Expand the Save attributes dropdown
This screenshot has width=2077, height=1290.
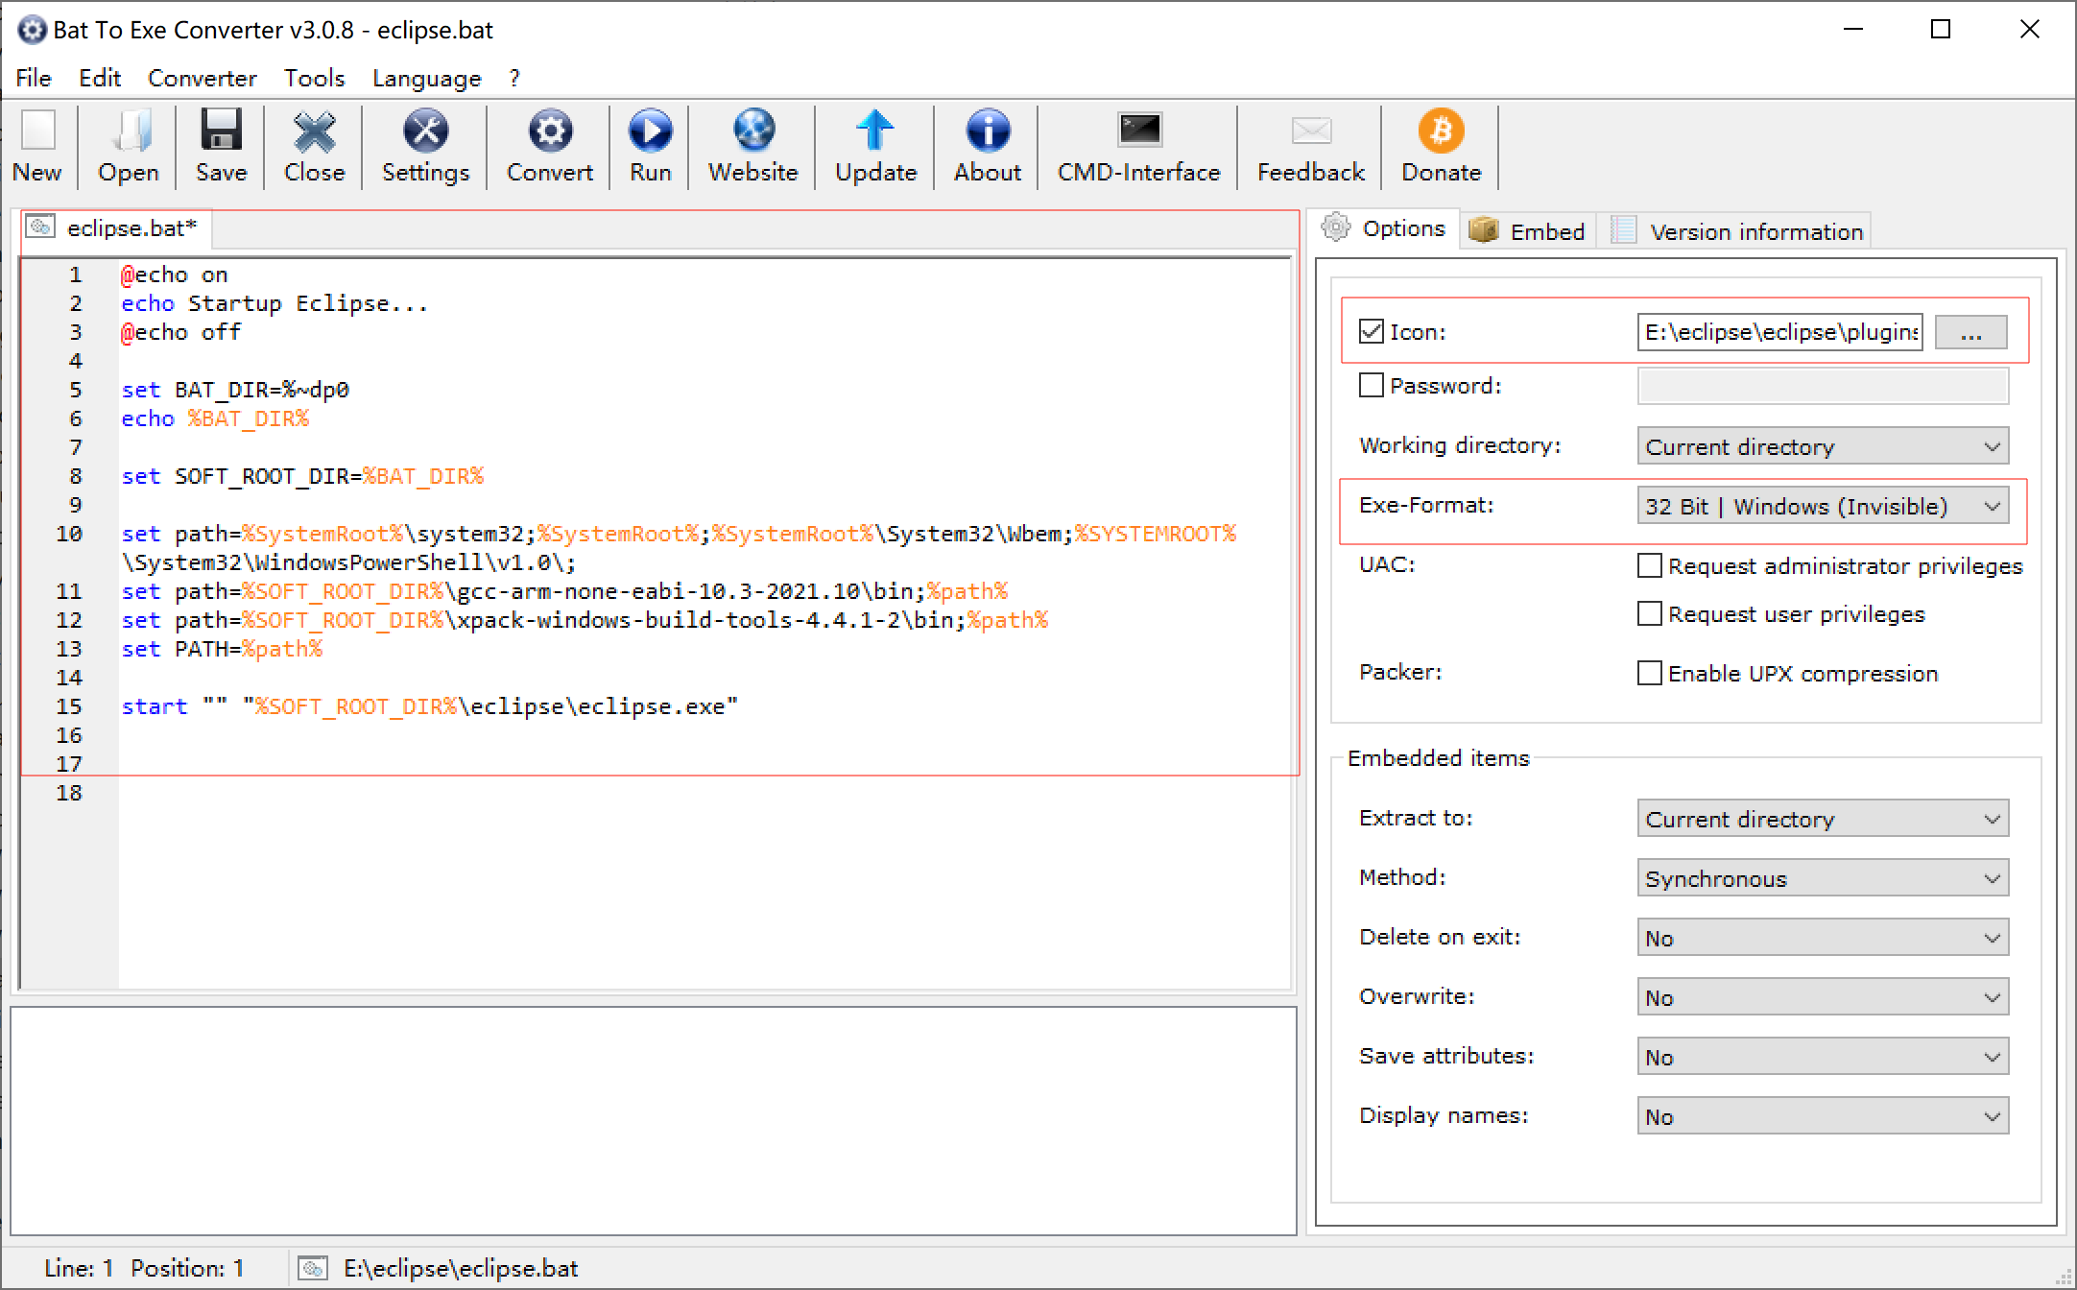[x=1822, y=1057]
